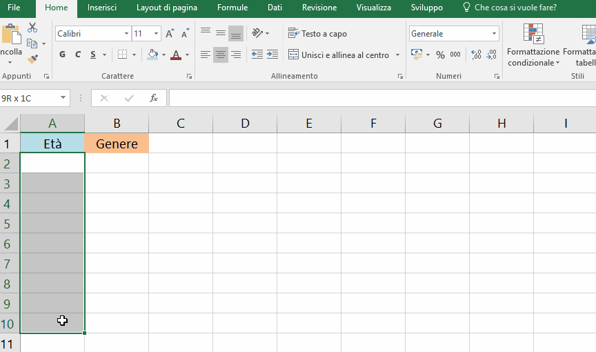Click the Format Painter brush icon
596x352 pixels.
32,59
